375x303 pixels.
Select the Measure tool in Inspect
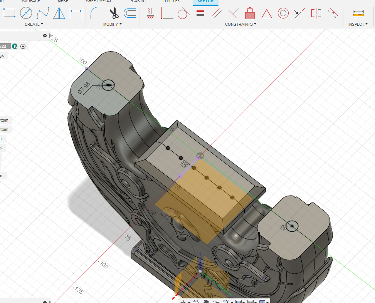[x=358, y=13]
